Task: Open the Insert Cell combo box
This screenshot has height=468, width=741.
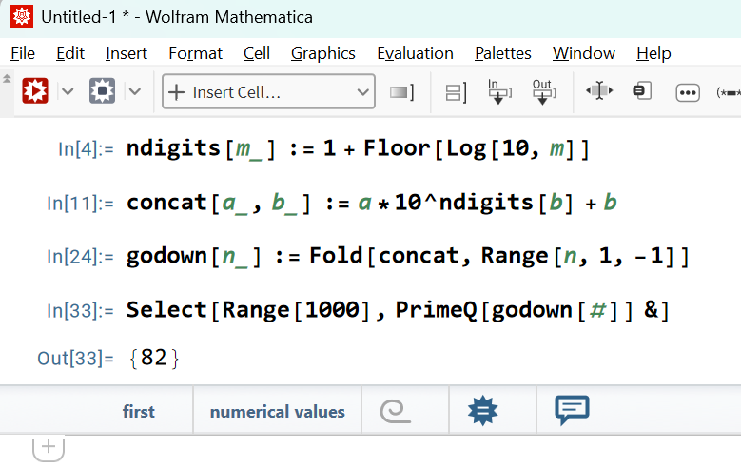Action: coord(268,91)
